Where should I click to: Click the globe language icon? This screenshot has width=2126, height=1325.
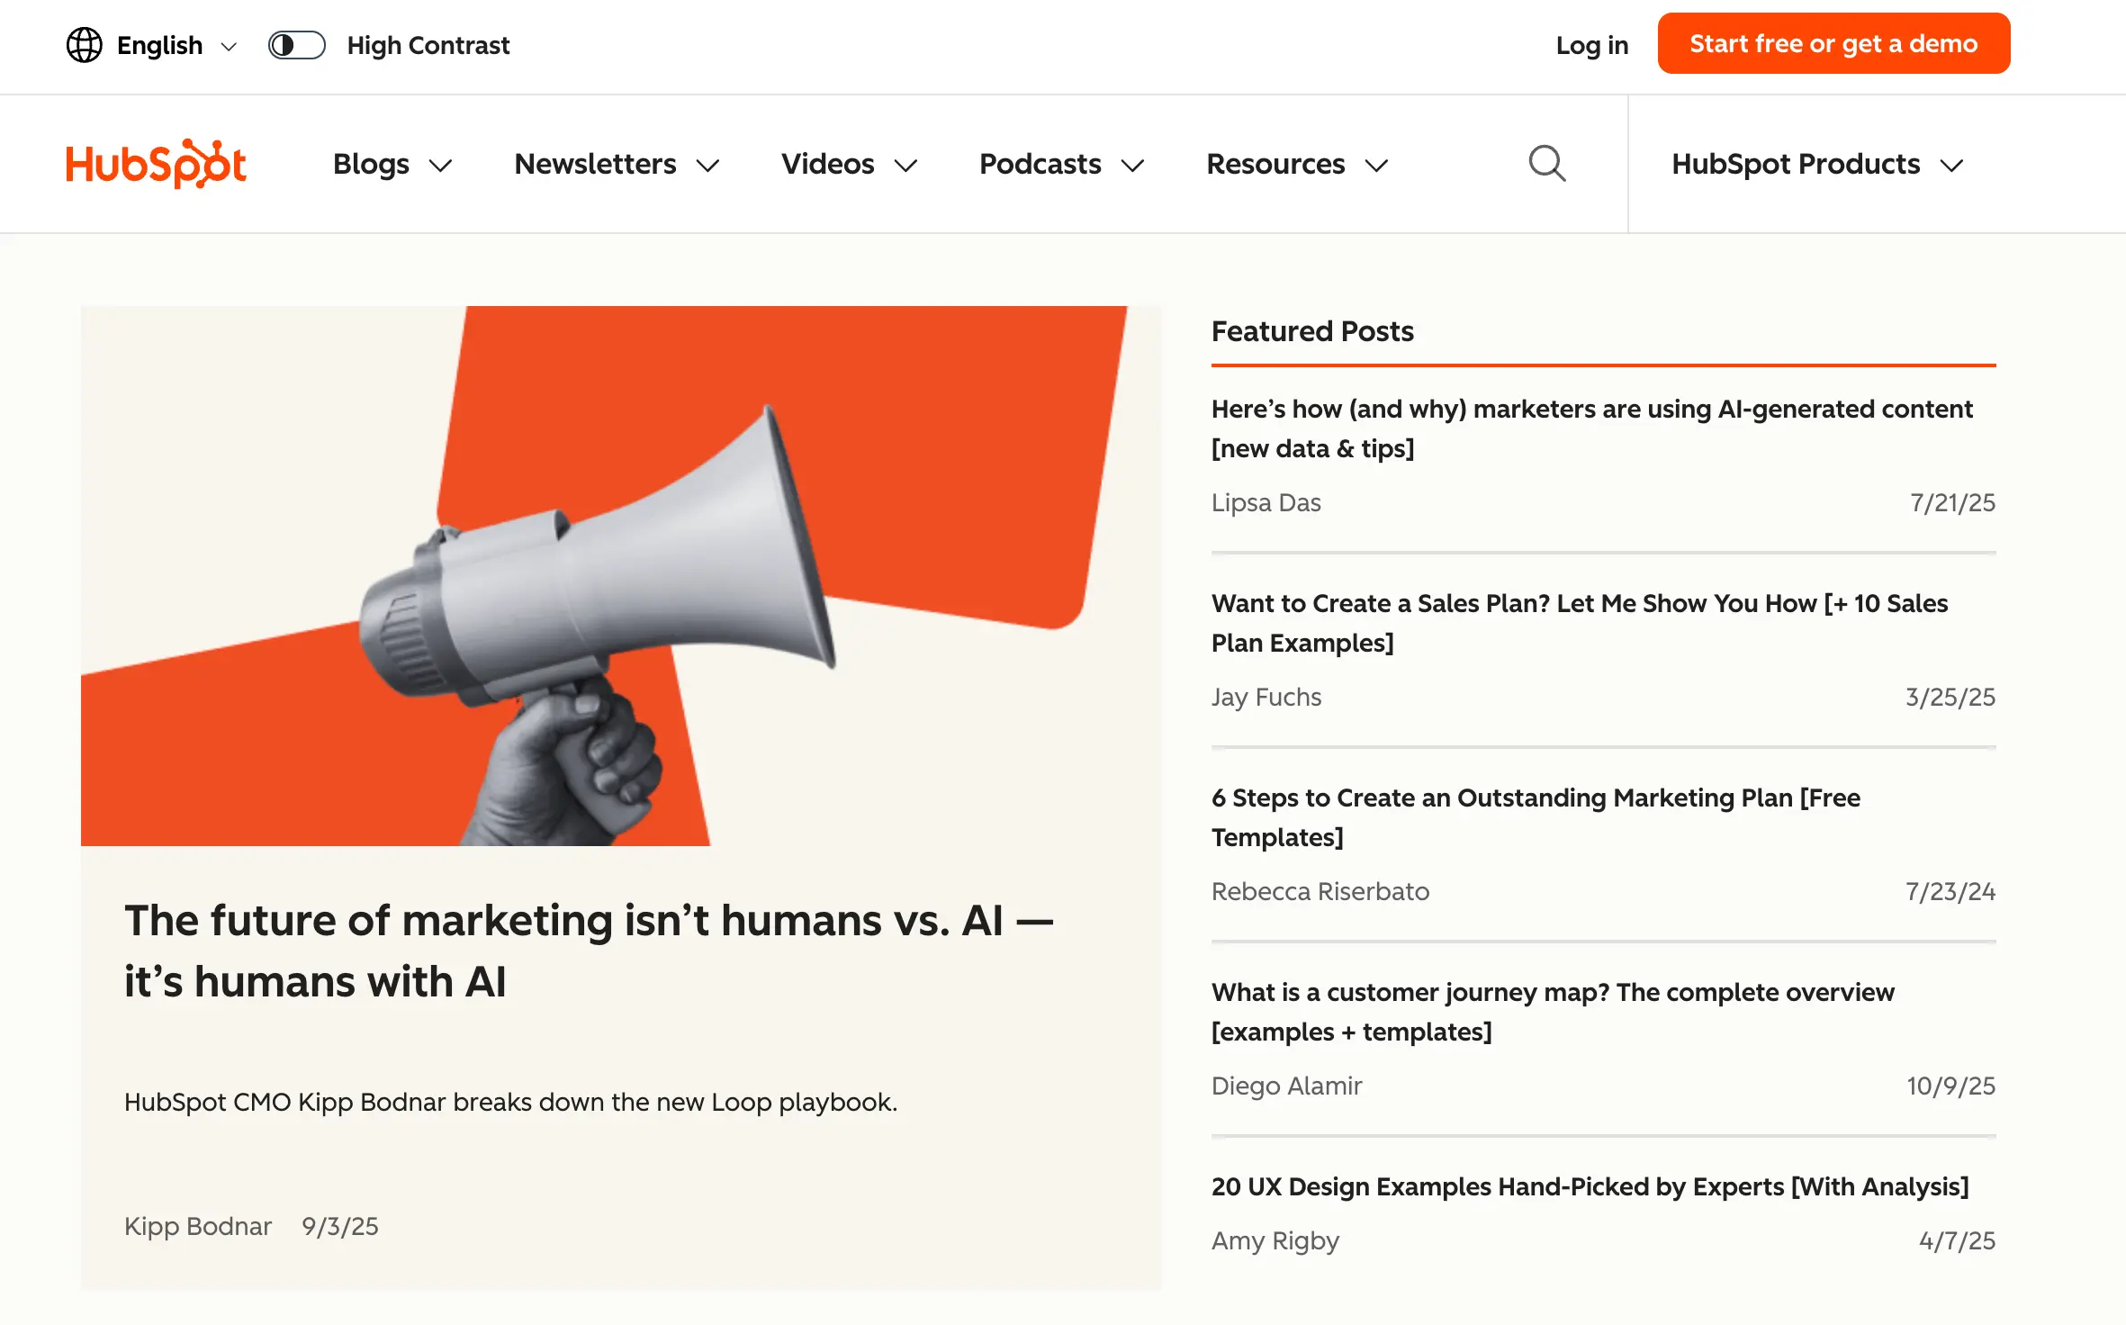click(x=85, y=45)
